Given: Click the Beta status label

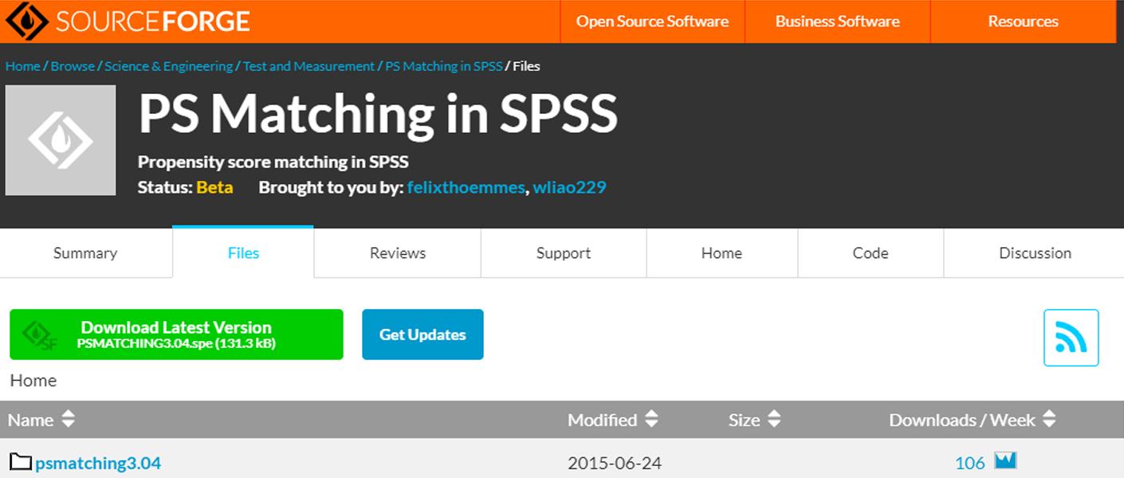Looking at the screenshot, I should [x=214, y=188].
